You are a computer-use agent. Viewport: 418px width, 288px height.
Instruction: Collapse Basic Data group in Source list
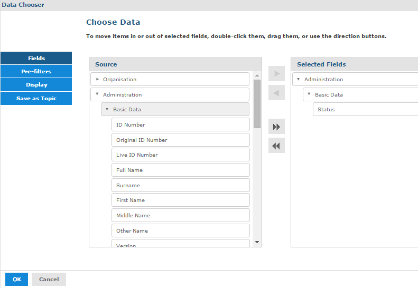click(107, 110)
